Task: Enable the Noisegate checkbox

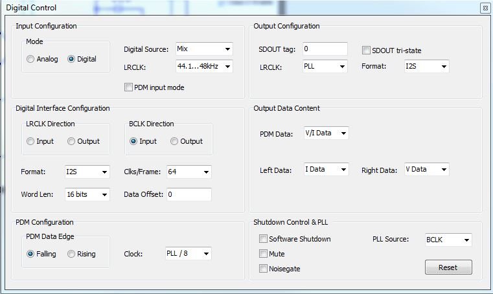Action: coord(263,269)
